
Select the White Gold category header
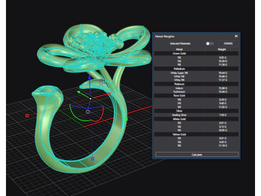point(196,119)
